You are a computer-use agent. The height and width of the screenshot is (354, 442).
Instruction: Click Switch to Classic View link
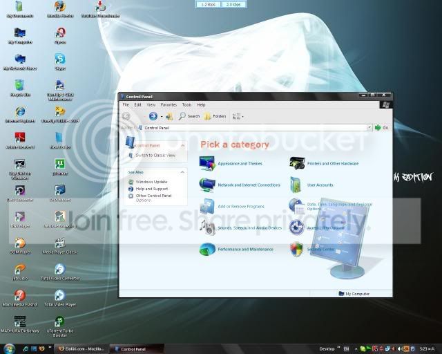click(x=155, y=156)
